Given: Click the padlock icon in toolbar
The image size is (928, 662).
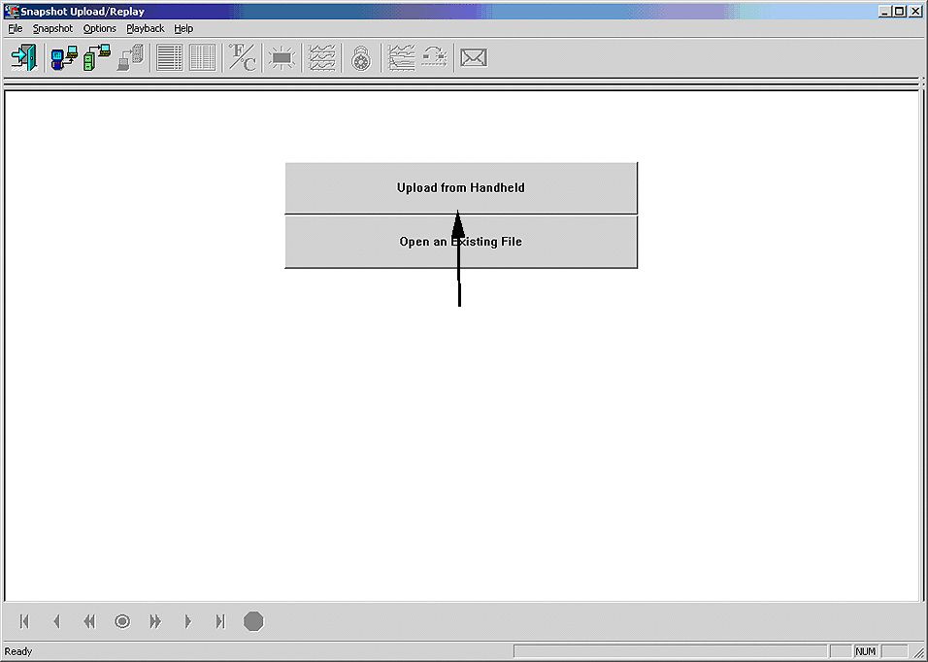Looking at the screenshot, I should tap(361, 58).
